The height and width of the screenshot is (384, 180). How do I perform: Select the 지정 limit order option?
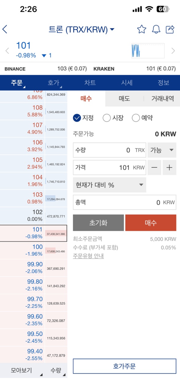[83, 118]
